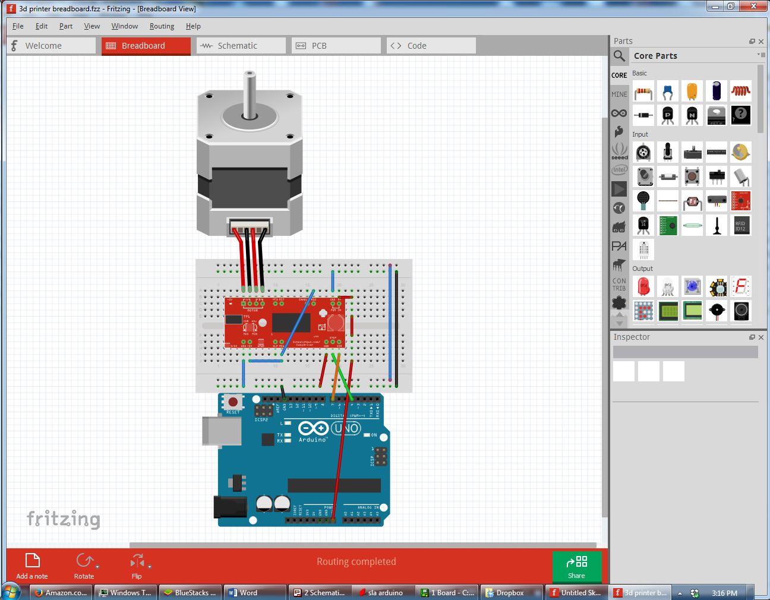This screenshot has height=600, width=770.
Task: Select the red LED in Output parts
Action: pyautogui.click(x=643, y=286)
